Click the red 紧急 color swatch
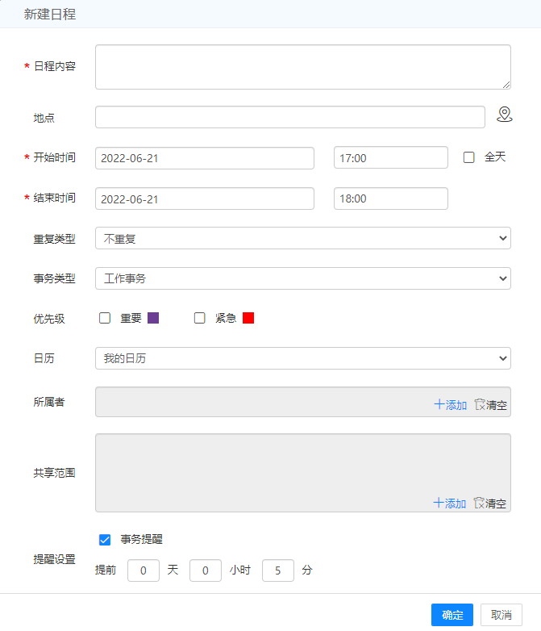Image resolution: width=541 pixels, height=631 pixels. 248,318
